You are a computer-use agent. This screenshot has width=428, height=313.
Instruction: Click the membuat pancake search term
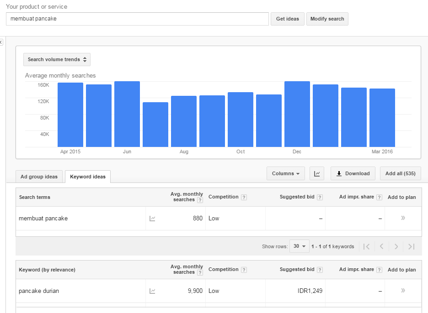(43, 219)
